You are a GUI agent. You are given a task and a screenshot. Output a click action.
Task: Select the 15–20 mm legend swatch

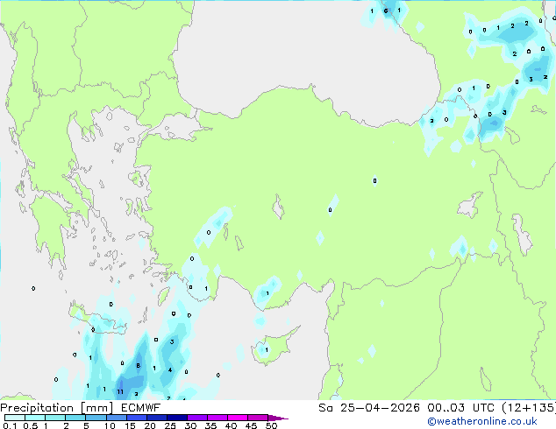[x=136, y=418]
